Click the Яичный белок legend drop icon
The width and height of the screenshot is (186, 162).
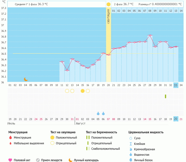click(x=131, y=160)
